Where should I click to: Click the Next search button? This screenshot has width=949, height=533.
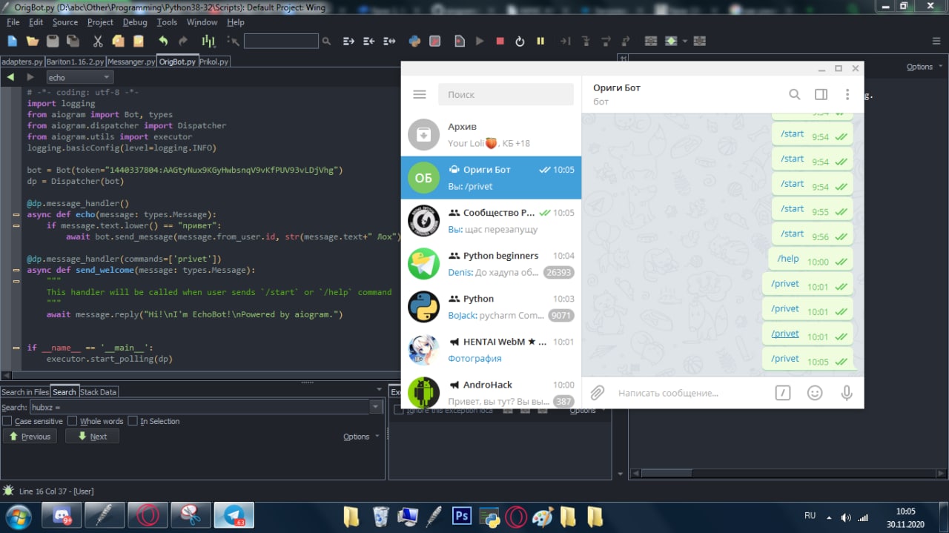click(92, 437)
